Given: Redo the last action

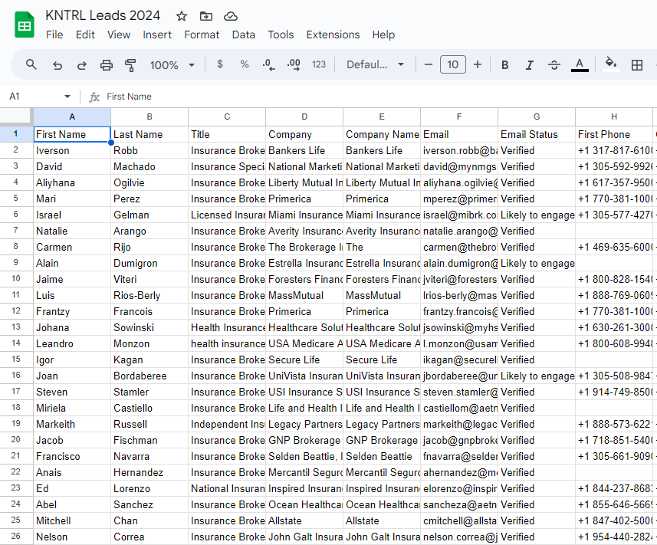Looking at the screenshot, I should click(82, 65).
